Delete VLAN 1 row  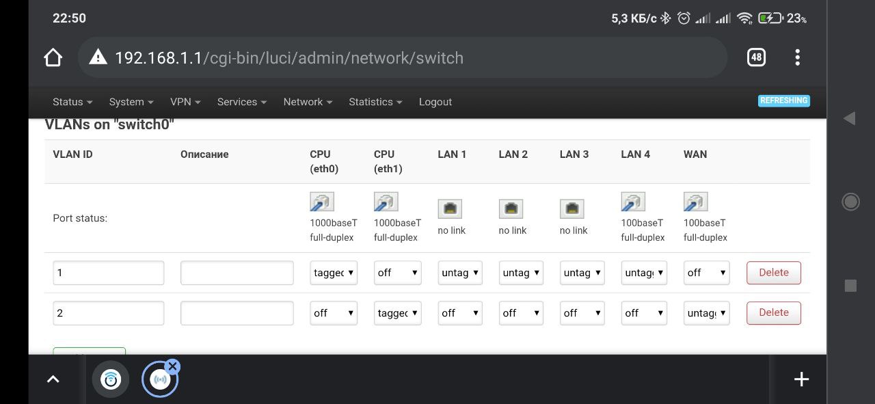click(774, 273)
